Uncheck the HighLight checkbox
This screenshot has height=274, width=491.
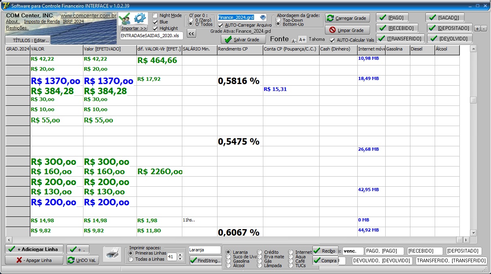(x=155, y=29)
